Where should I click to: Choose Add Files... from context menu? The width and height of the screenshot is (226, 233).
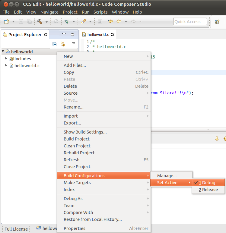tap(104, 65)
